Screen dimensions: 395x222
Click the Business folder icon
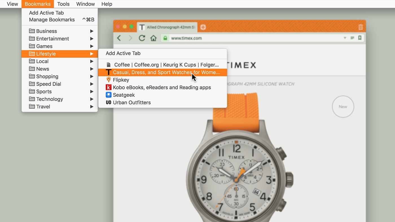pos(32,31)
